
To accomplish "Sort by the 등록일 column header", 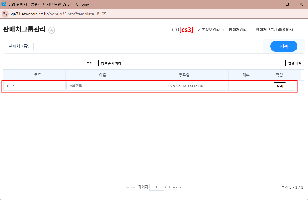I will coord(184,75).
